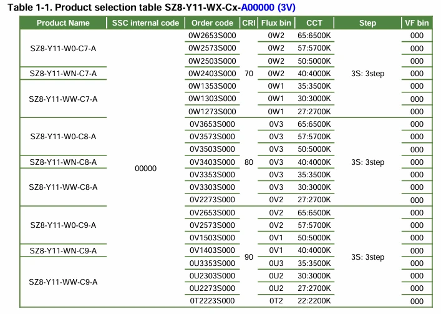Select order code 0V2653S000
This screenshot has width=441, height=314.
(x=212, y=212)
